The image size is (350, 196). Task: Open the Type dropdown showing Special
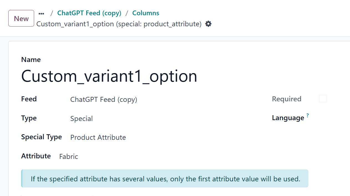(x=82, y=118)
